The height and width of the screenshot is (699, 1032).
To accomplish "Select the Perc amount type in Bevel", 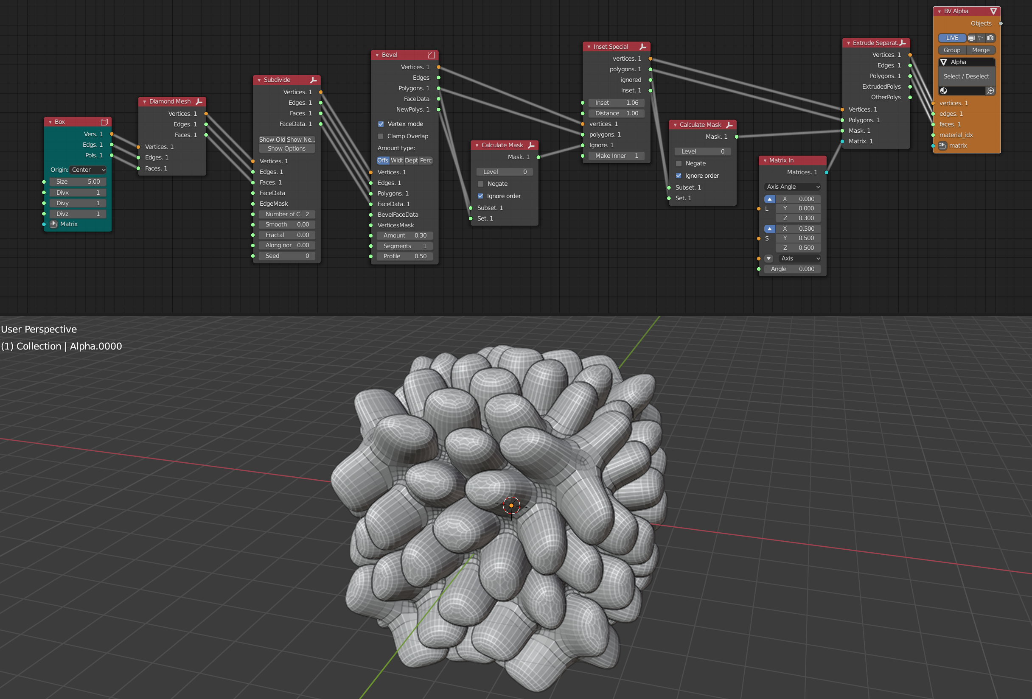I will pos(426,160).
